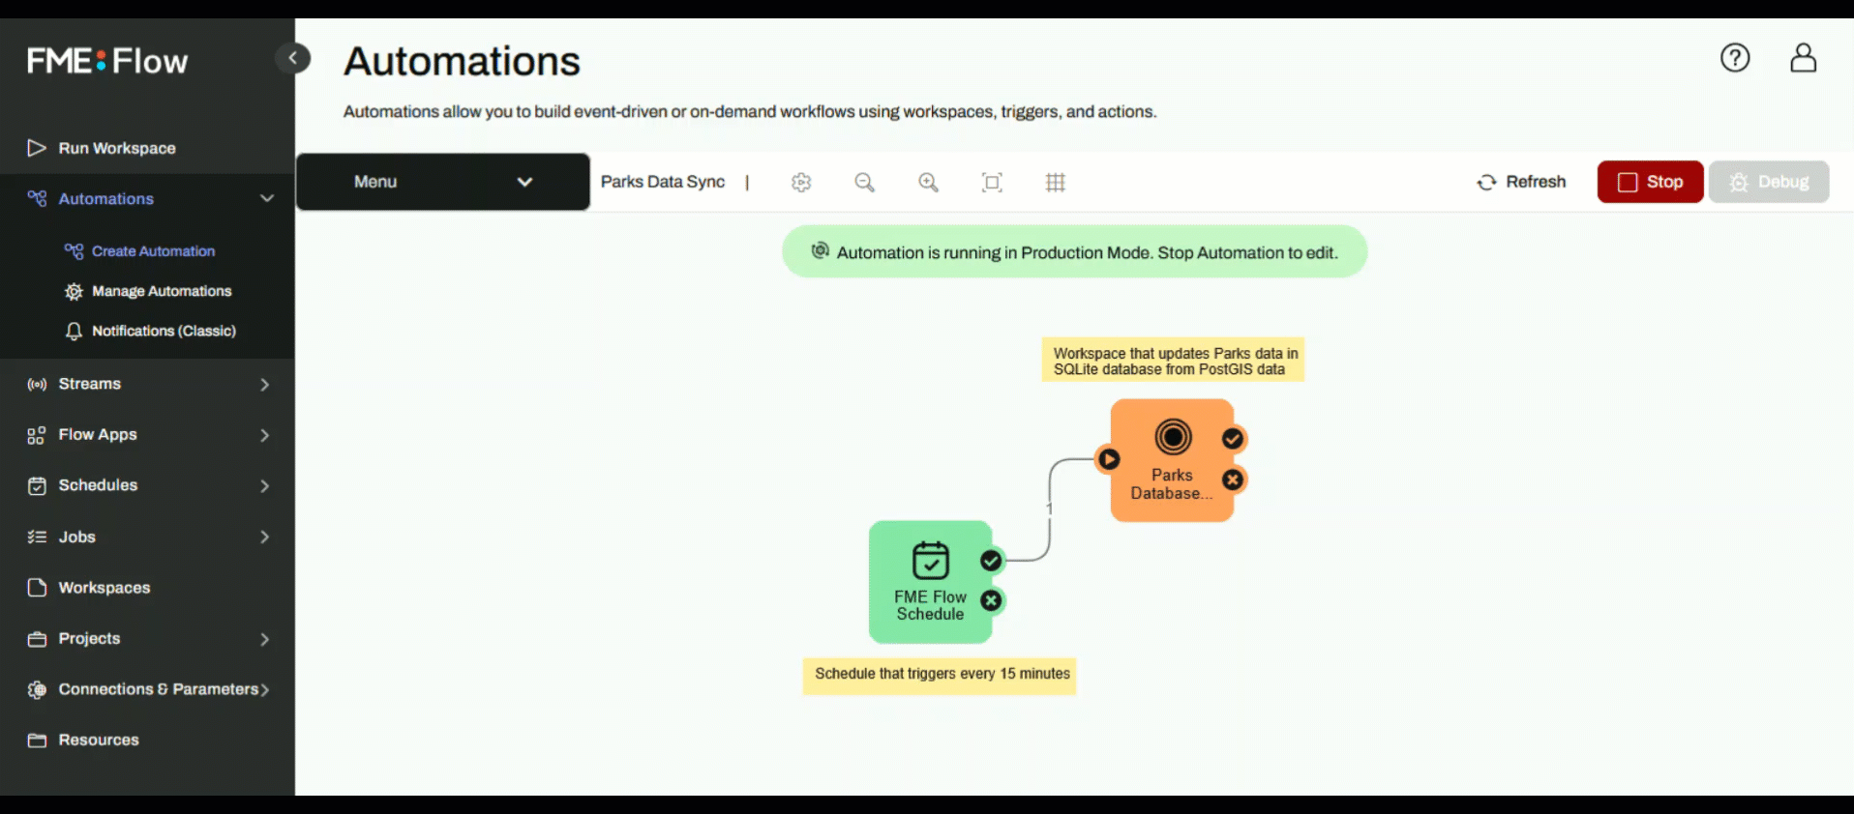Image resolution: width=1854 pixels, height=814 pixels.
Task: Open the Menu dropdown
Action: [442, 182]
